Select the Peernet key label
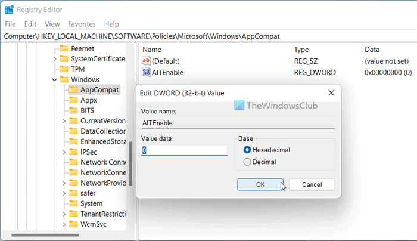The width and height of the screenshot is (417, 241). pos(82,48)
